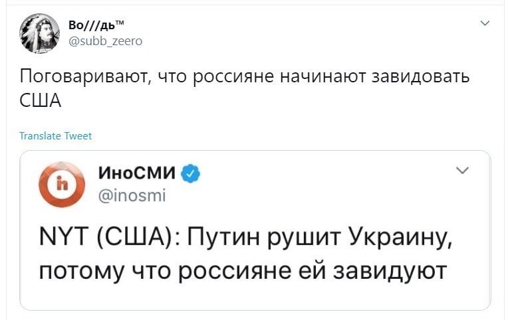Click the word завидовать in the main tweet
510x320 pixels.
pos(420,76)
